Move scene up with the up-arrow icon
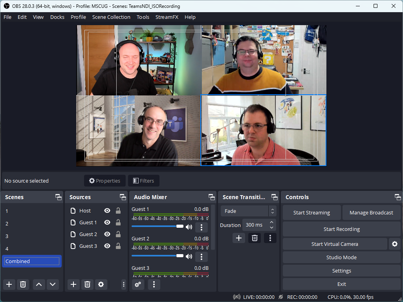Image resolution: width=403 pixels, height=302 pixels. pos(38,284)
